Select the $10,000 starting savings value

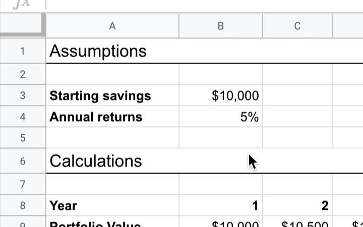coord(221,95)
